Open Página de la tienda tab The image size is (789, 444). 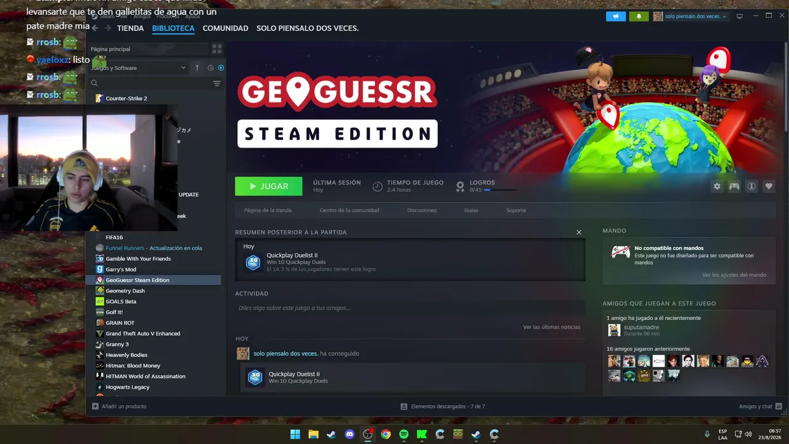point(268,210)
